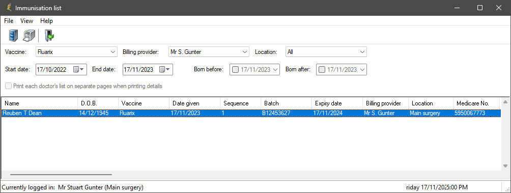Sort by the Expiry date column header
Image resolution: width=511 pixels, height=193 pixels.
pos(337,103)
